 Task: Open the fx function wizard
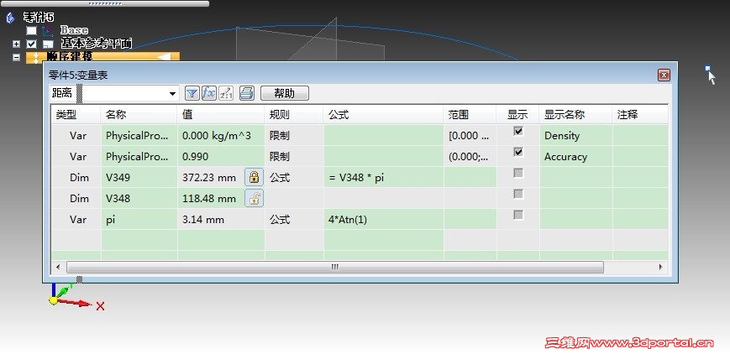point(209,93)
